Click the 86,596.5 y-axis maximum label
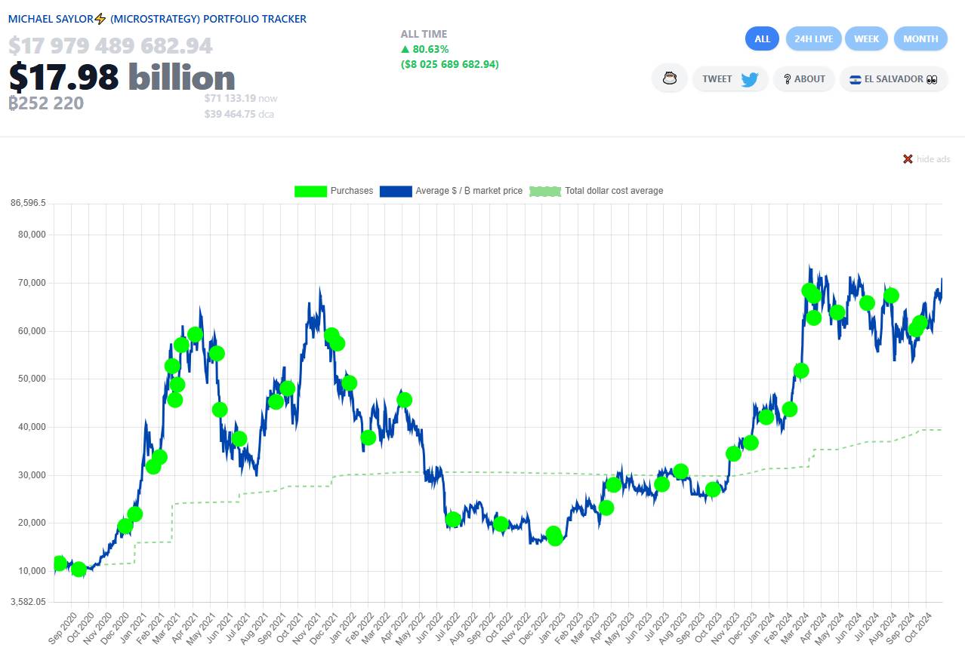Viewport: 965px width, 660px height. pyautogui.click(x=29, y=204)
